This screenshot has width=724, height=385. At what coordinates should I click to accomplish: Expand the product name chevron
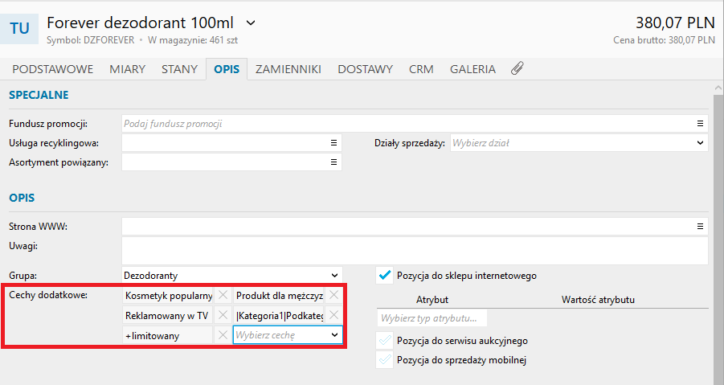click(x=250, y=23)
